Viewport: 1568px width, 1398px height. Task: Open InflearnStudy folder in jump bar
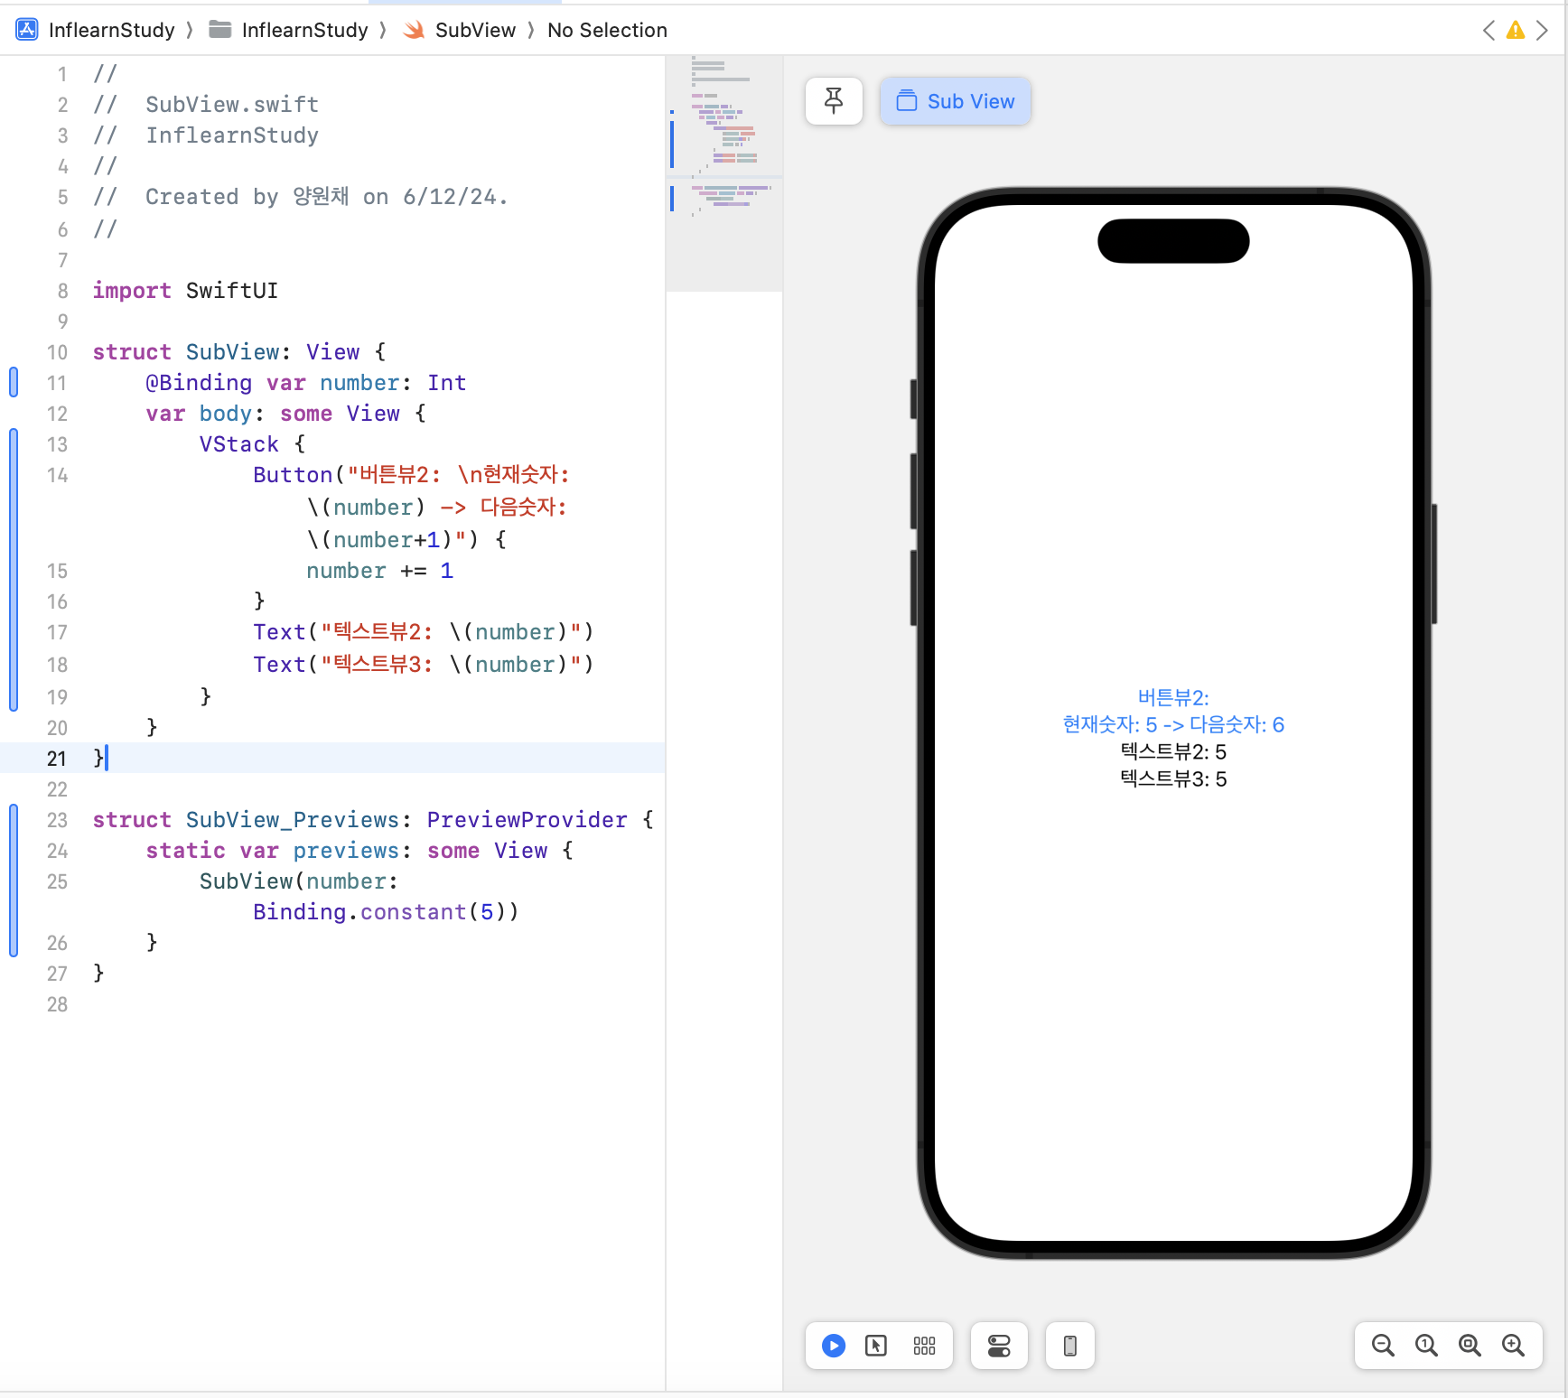[304, 30]
